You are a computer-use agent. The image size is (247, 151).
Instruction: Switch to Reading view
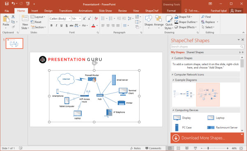pyautogui.click(x=187, y=148)
